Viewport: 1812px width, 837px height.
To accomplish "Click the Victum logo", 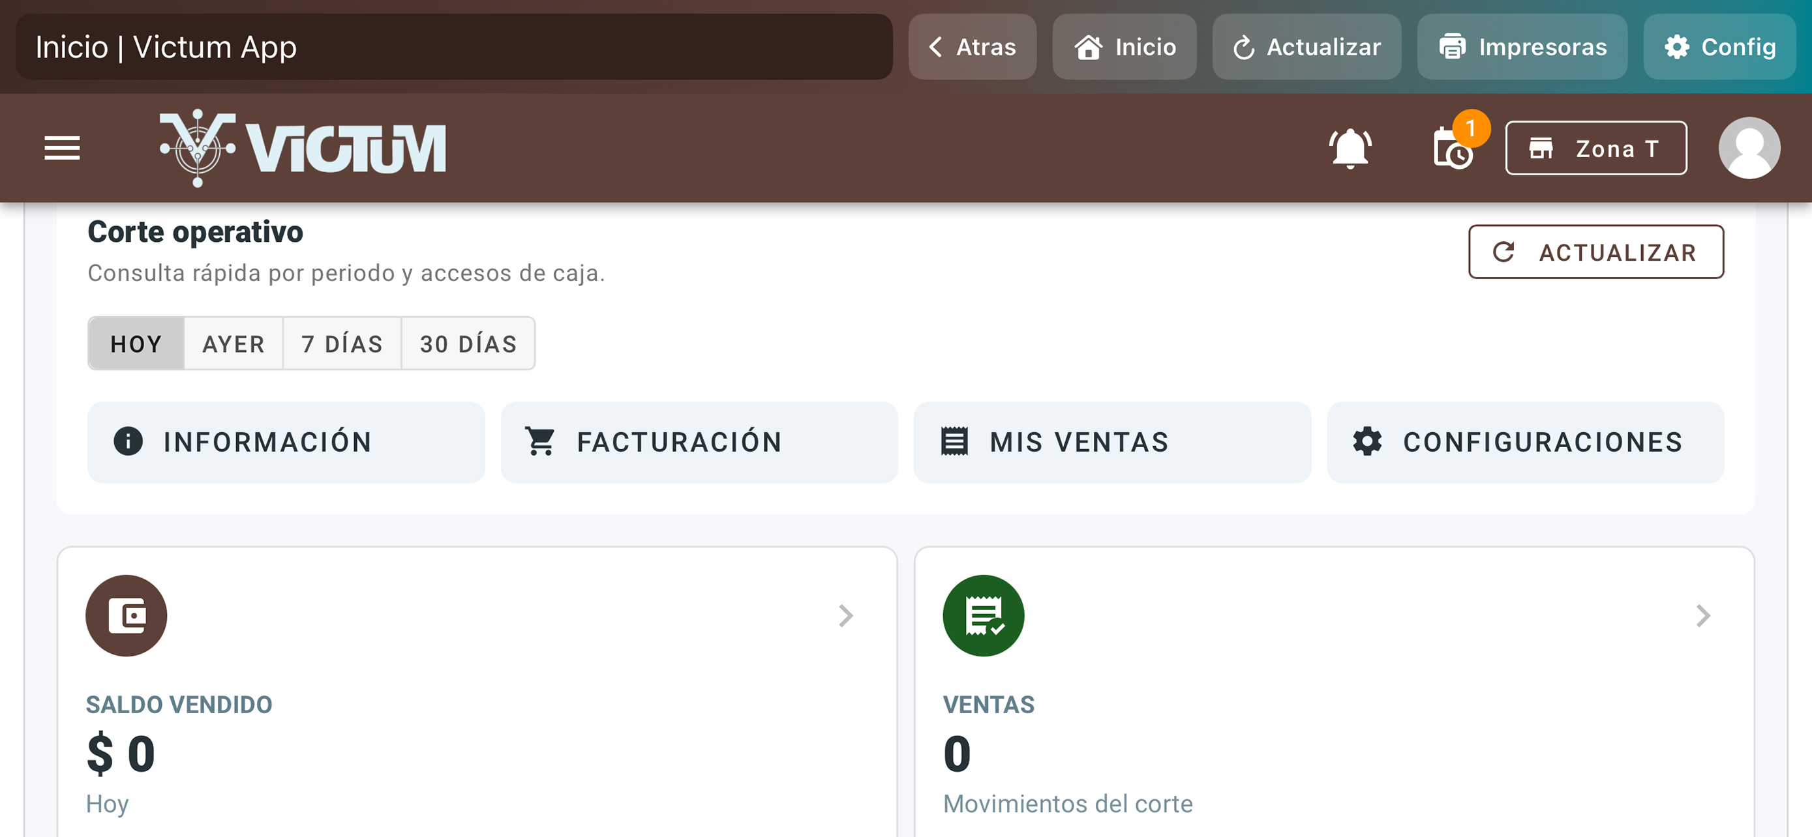I will (x=303, y=147).
